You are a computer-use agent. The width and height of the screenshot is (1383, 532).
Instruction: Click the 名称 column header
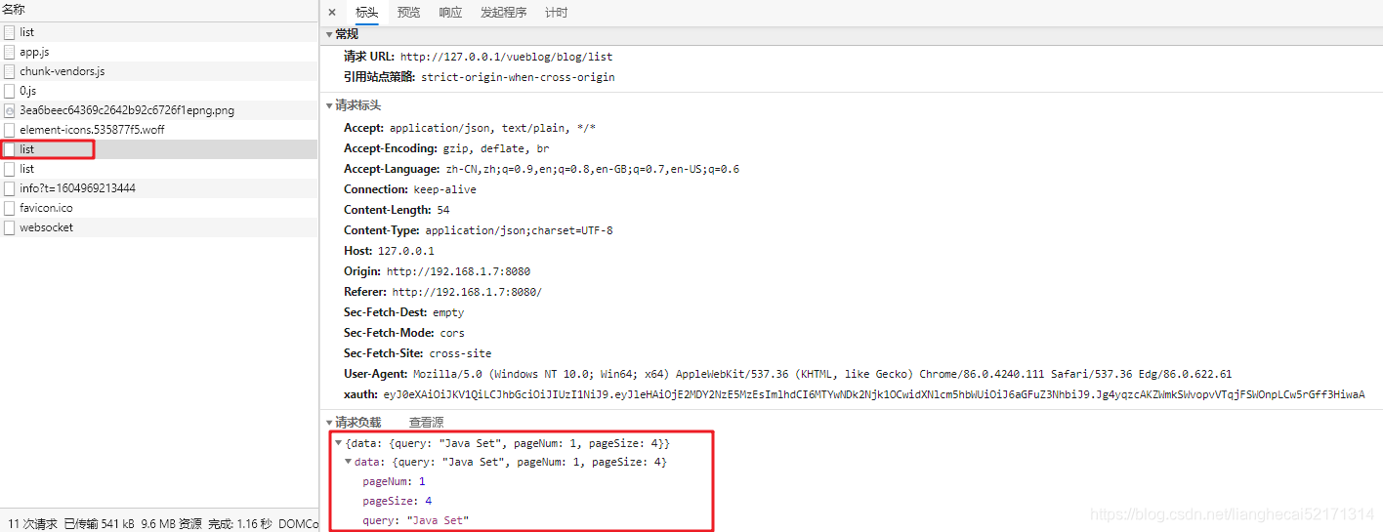[x=14, y=9]
